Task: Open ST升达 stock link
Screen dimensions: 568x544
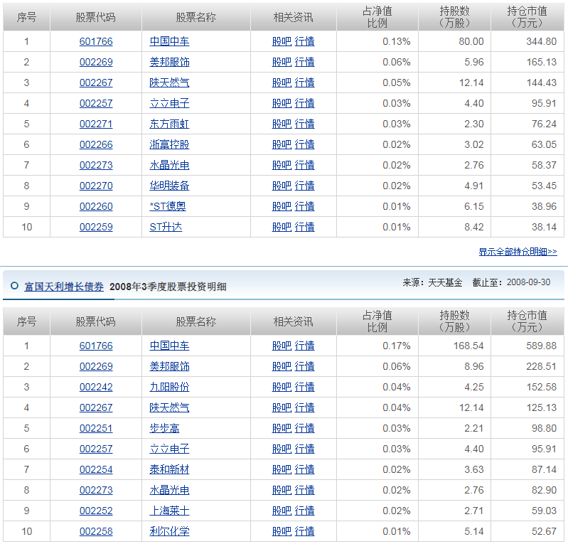Action: (x=166, y=228)
